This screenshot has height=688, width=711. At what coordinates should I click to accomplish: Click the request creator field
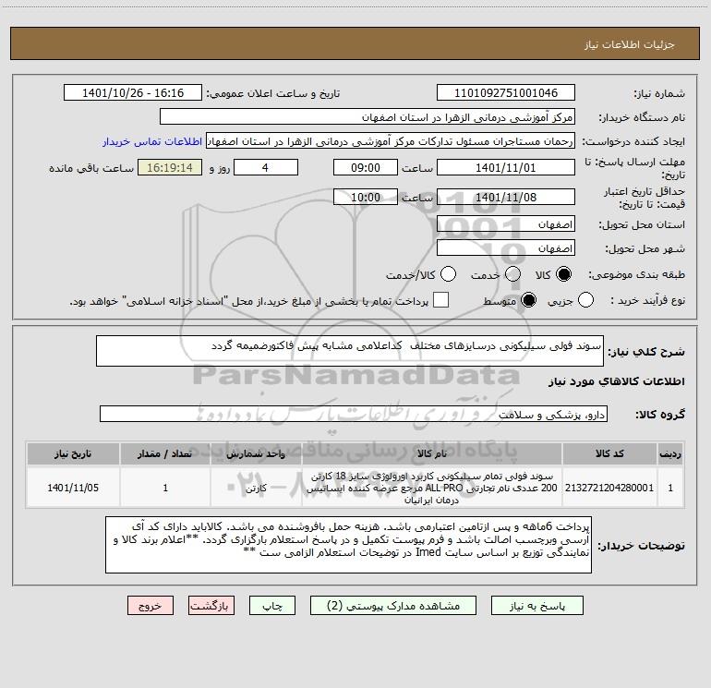pos(391,140)
